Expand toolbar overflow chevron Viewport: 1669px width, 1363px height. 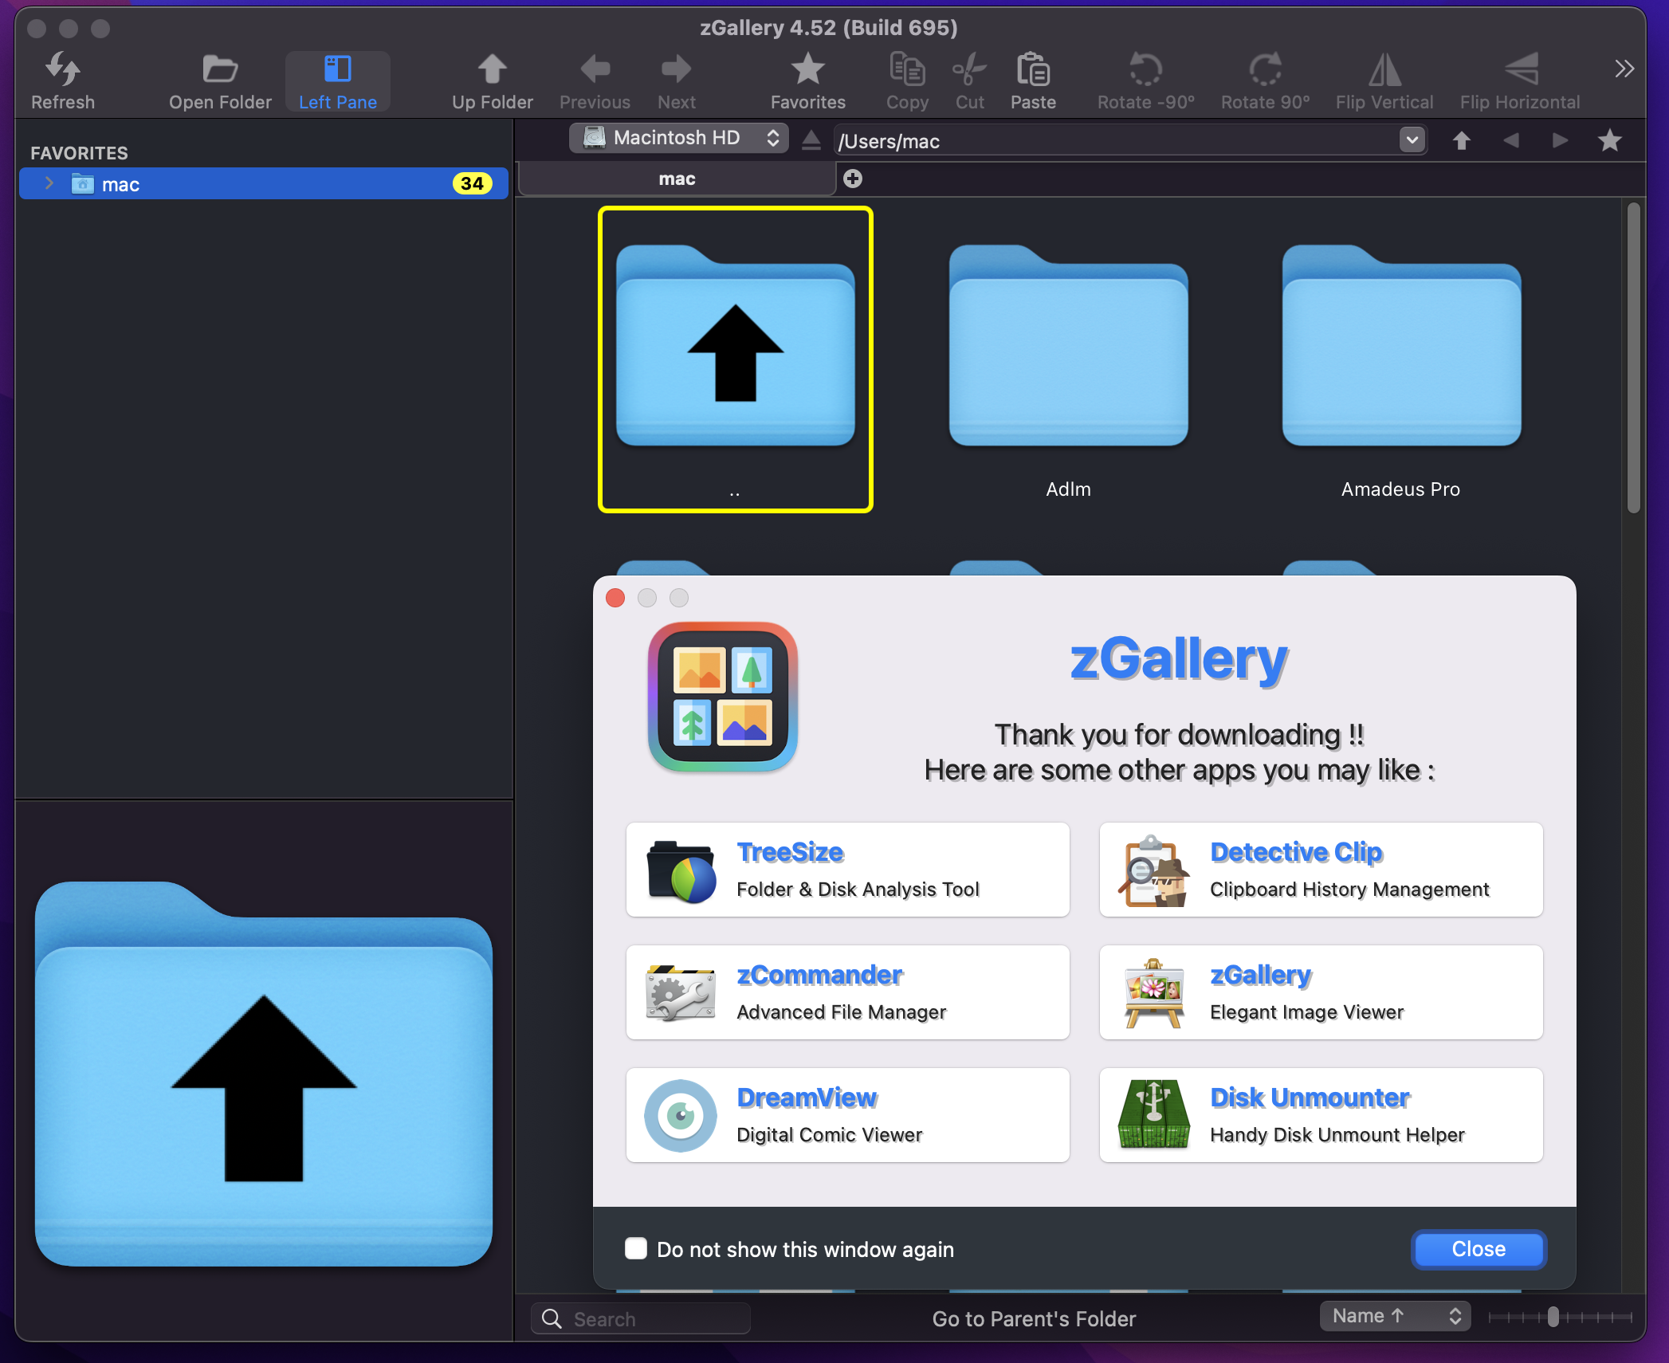(x=1624, y=69)
